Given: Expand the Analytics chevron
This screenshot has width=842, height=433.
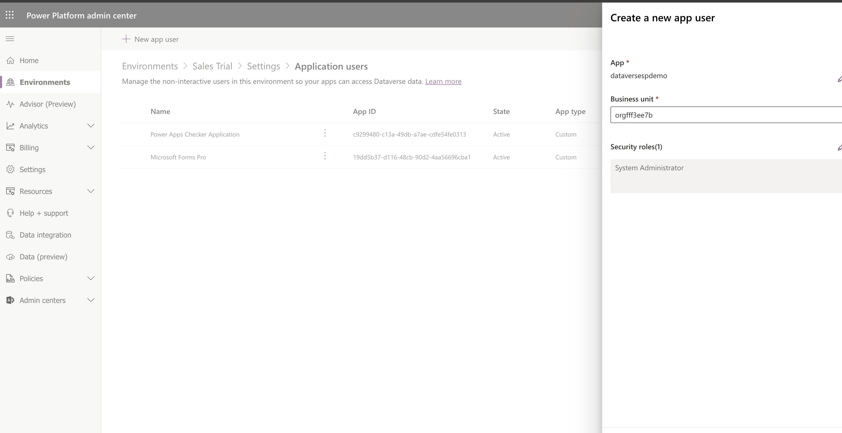Looking at the screenshot, I should [x=91, y=126].
